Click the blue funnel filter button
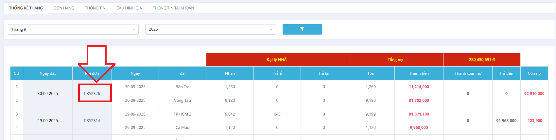556x140 pixels. [302, 29]
